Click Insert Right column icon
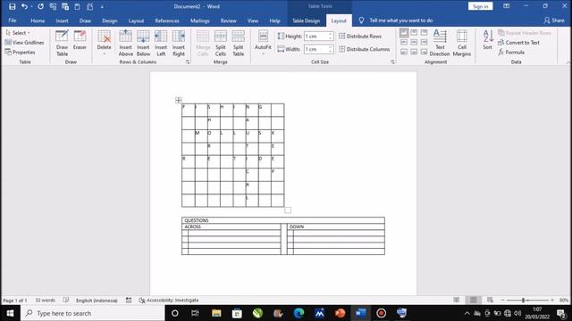Screen dimensions: 572x321 179,43
